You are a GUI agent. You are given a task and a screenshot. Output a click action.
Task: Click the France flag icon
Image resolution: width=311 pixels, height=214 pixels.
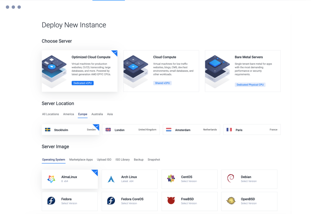(x=229, y=130)
